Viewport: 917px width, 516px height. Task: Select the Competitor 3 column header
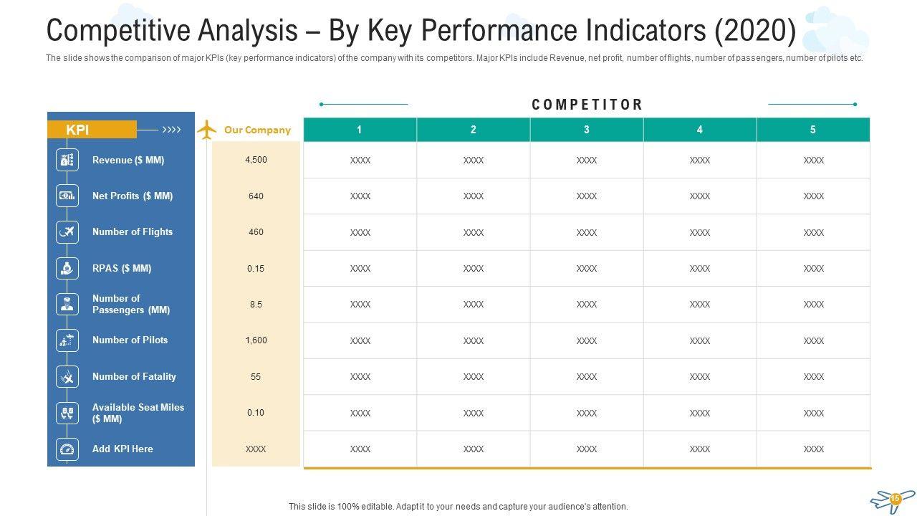(587, 130)
